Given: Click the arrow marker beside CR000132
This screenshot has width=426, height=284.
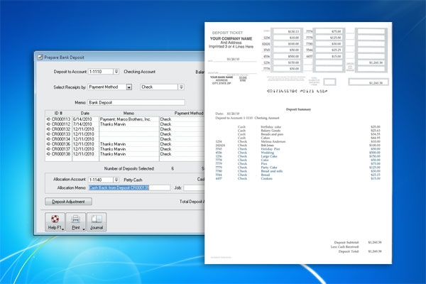Looking at the screenshot, I should click(49, 129).
